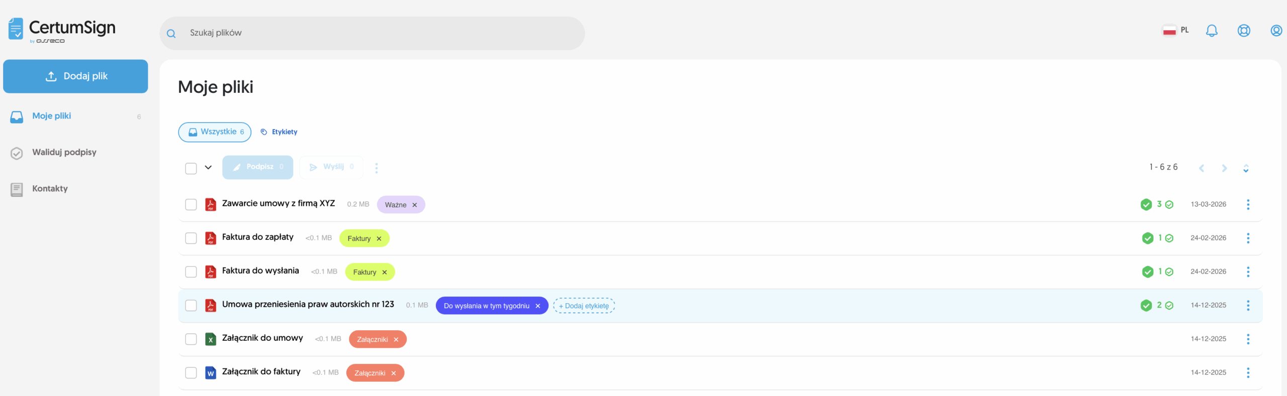Open the help lifebuoy icon

point(1244,31)
